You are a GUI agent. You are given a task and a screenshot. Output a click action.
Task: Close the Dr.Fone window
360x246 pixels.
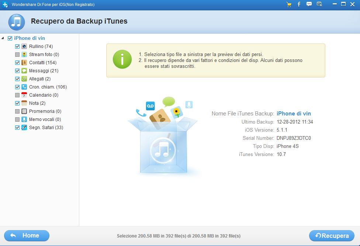click(x=352, y=4)
